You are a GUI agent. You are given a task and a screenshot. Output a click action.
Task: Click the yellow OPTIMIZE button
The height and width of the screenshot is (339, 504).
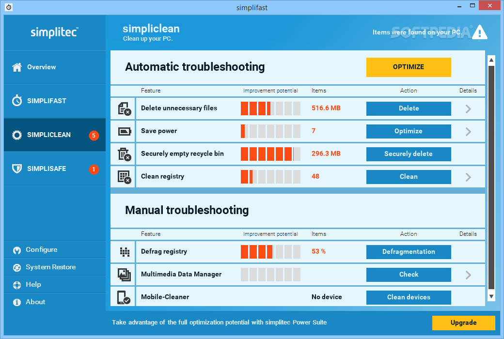click(x=409, y=67)
